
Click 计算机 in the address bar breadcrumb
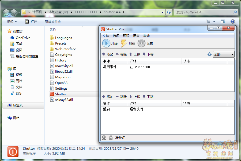pos(37,12)
